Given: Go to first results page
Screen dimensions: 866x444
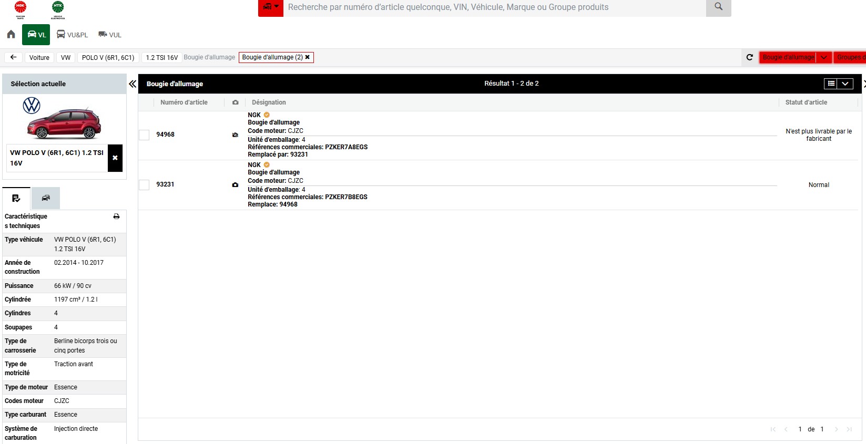Looking at the screenshot, I should (773, 429).
